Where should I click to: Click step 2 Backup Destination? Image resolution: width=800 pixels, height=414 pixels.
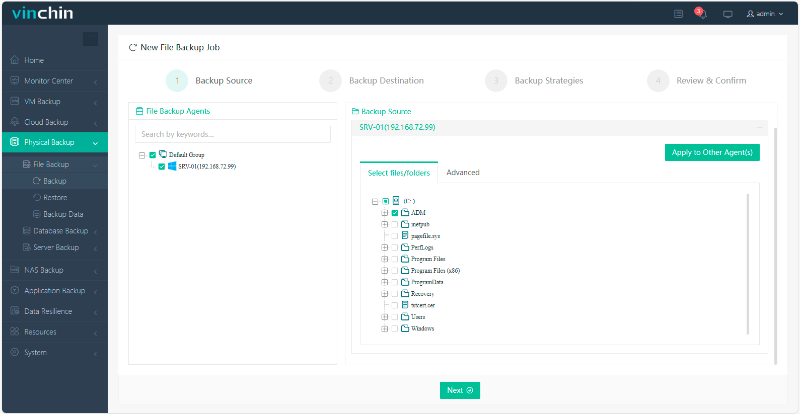pos(372,80)
